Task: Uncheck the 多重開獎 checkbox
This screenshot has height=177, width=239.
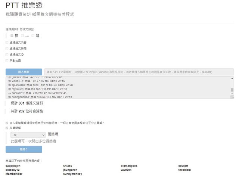Action: pos(7,128)
